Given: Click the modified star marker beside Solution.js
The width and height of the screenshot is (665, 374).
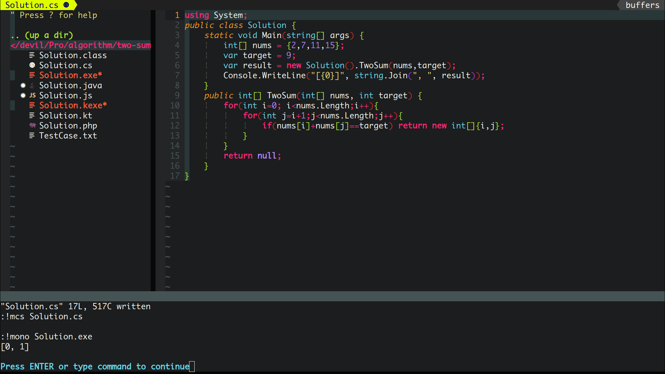Looking at the screenshot, I should pos(23,96).
